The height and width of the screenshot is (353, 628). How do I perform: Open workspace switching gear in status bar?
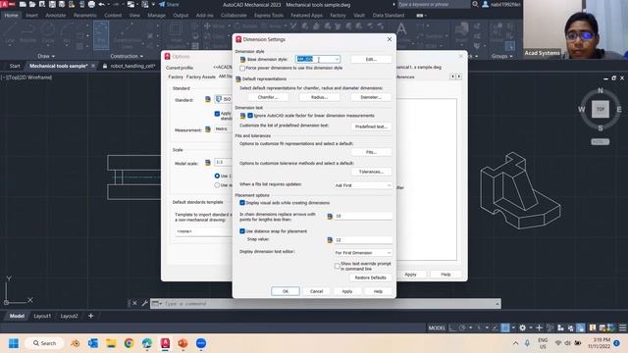tap(522, 328)
